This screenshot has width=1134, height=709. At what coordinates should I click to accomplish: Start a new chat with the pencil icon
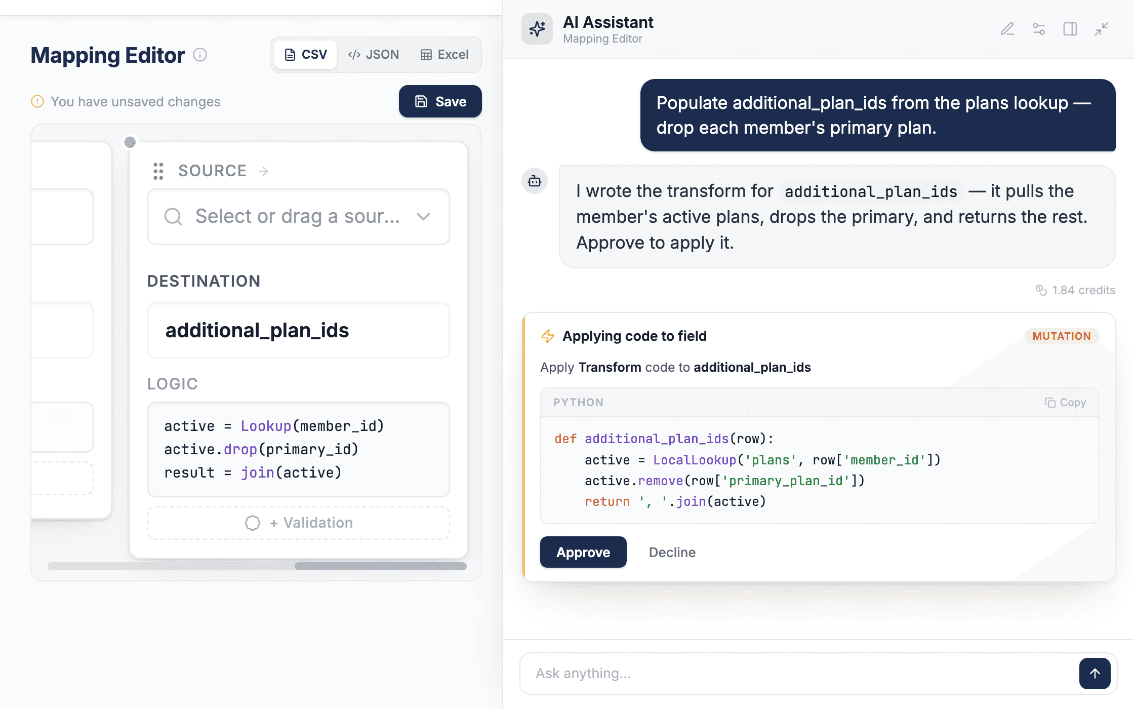point(1007,29)
